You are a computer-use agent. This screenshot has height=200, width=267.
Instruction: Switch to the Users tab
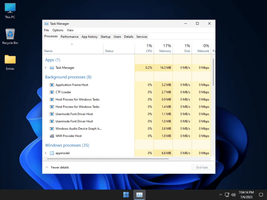pyautogui.click(x=117, y=37)
